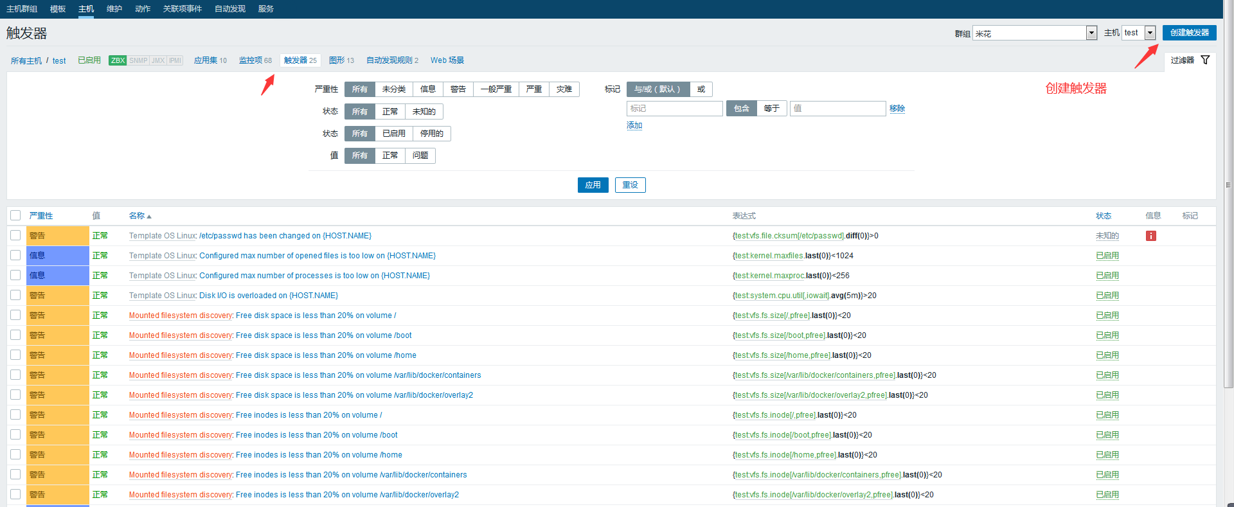Select checkbox for Disk I/O overloaded trigger

[x=15, y=296]
